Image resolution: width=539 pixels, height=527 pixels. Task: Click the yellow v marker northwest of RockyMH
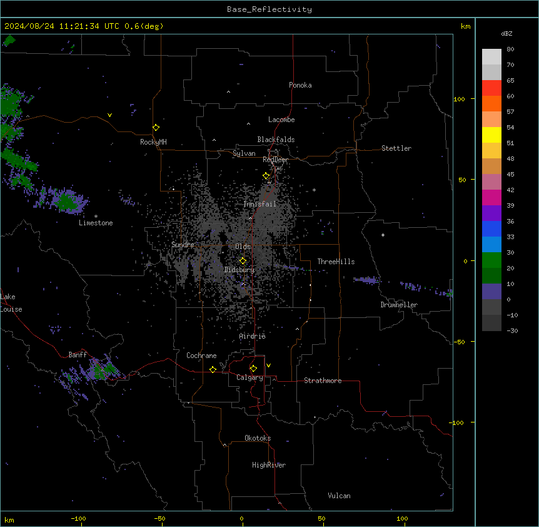tap(109, 115)
